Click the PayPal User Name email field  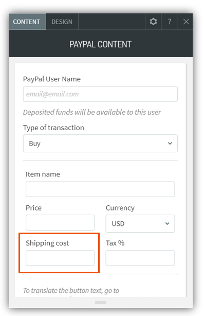point(100,94)
